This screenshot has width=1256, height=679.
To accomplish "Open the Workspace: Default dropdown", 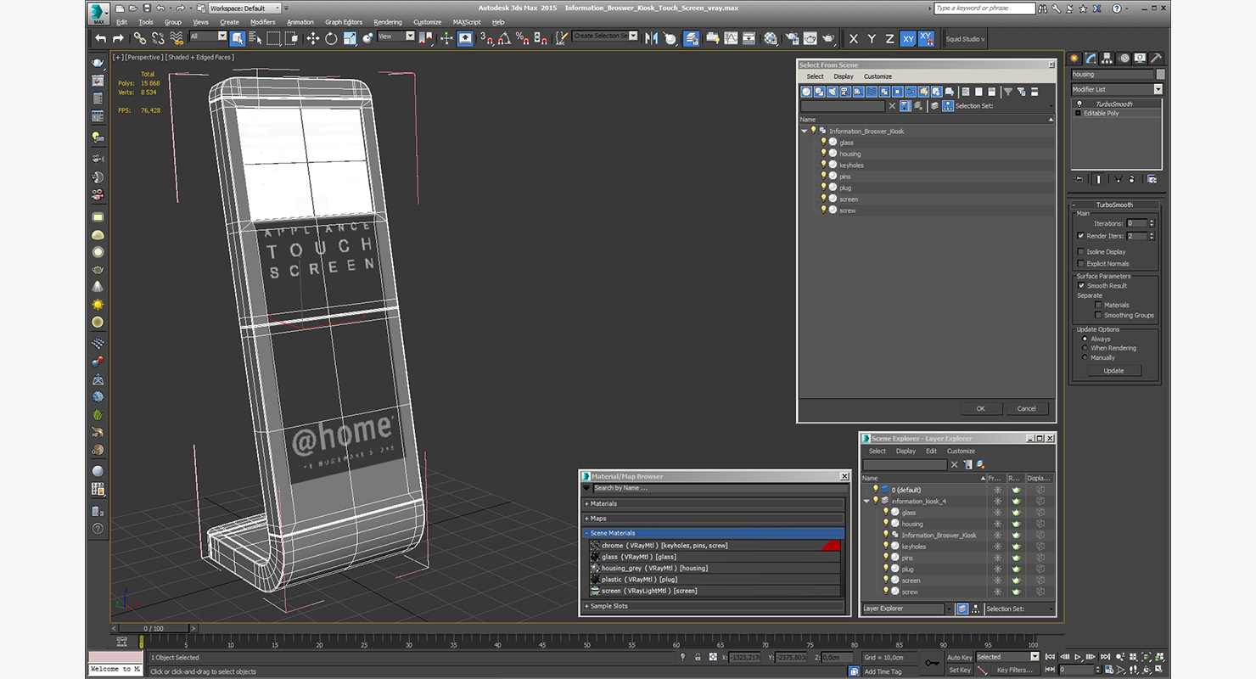I will click(x=244, y=8).
